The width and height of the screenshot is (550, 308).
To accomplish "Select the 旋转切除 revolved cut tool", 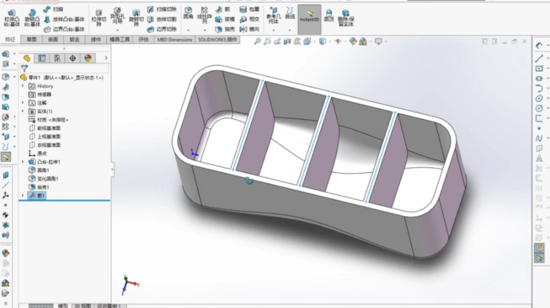I will pos(136,18).
